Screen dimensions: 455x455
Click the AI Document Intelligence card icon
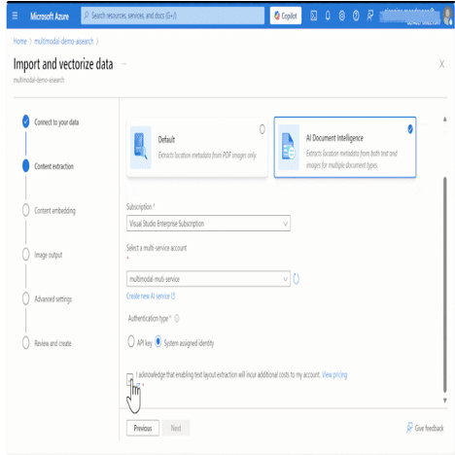289,148
